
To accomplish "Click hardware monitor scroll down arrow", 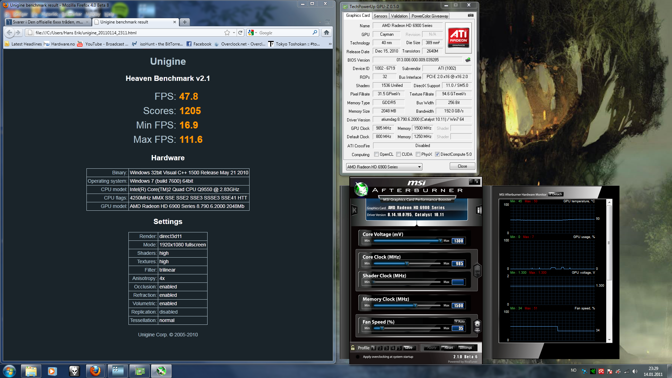I will pyautogui.click(x=609, y=340).
